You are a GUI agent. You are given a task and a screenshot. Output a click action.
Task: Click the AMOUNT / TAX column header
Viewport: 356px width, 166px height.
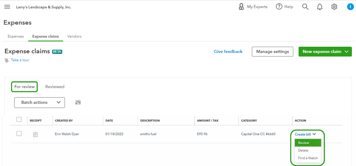click(208, 121)
